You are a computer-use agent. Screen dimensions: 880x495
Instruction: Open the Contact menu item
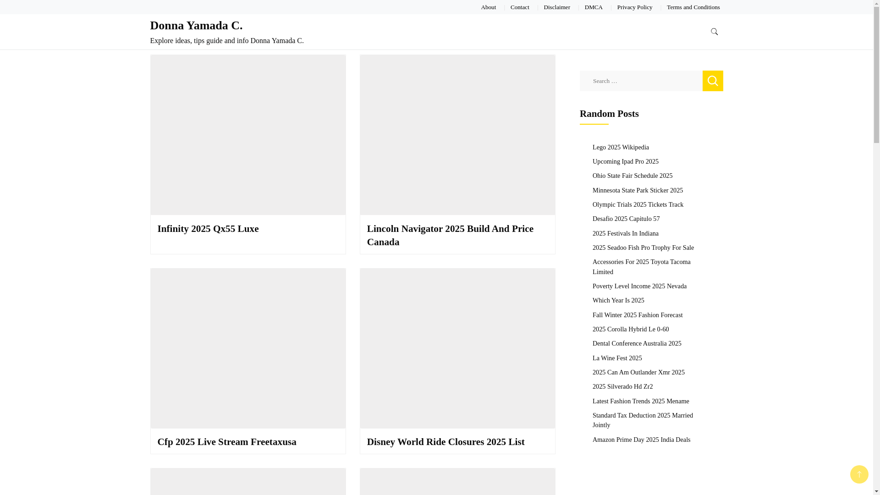click(520, 7)
